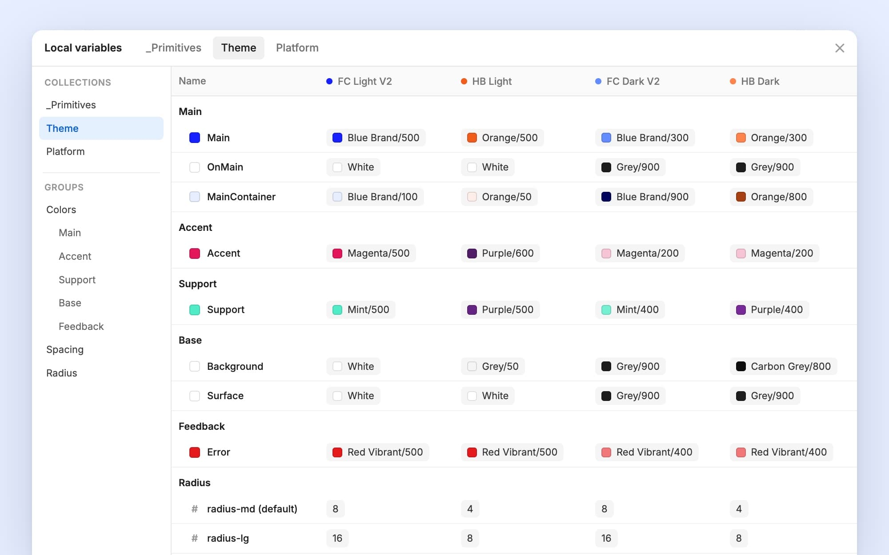Edit Mint/500 Support value
Screen dimensions: 889x555
361,309
